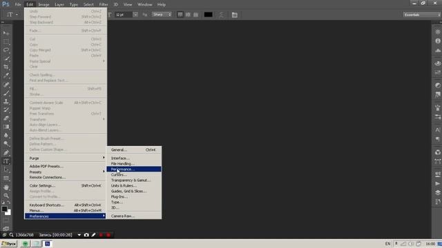Open Adobe PDF Presets...
The height and width of the screenshot is (248, 442).
pyautogui.click(x=65, y=166)
